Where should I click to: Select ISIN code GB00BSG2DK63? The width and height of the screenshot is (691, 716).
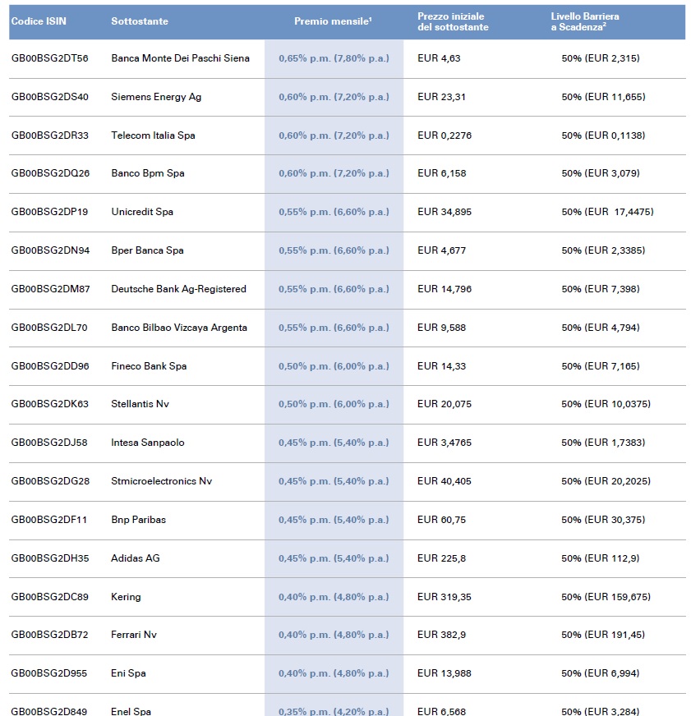[50, 404]
